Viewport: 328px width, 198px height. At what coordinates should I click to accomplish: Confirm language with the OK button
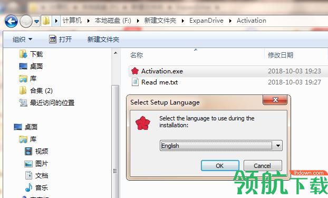click(220, 166)
